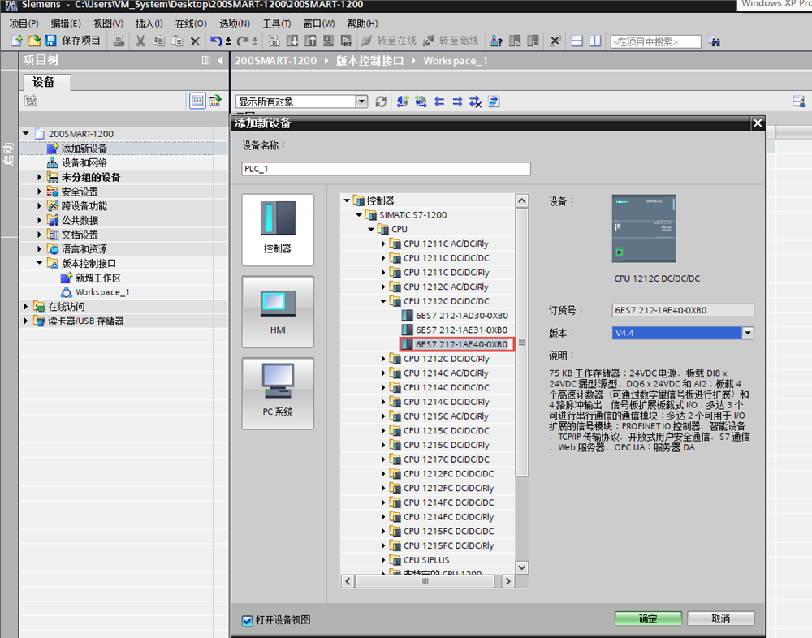Click the Cut scissors icon

pos(140,41)
